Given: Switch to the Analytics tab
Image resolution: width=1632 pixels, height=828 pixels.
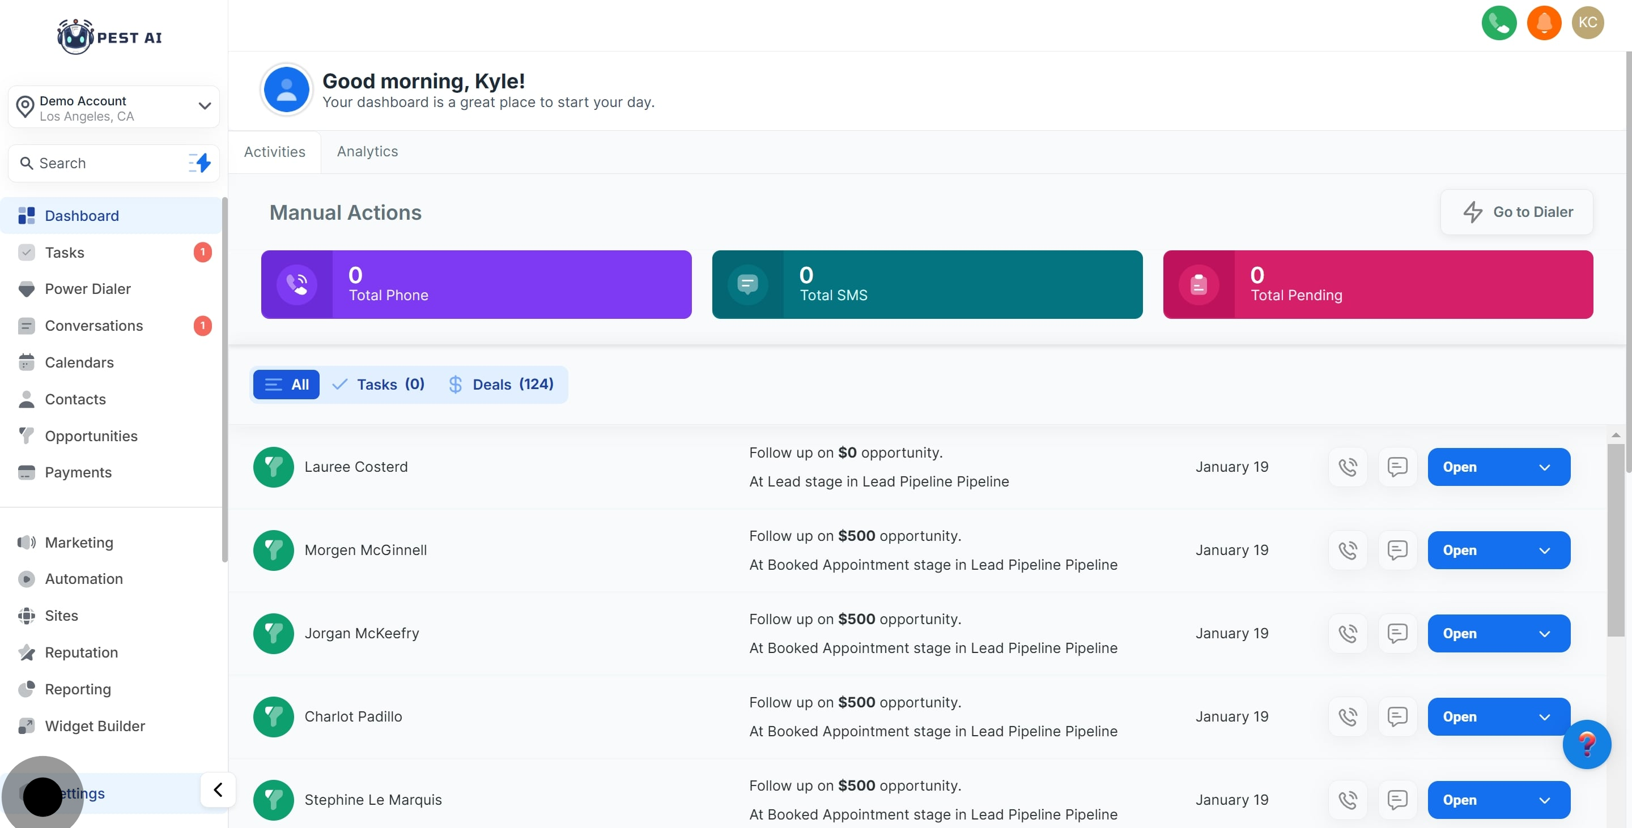Looking at the screenshot, I should (367, 152).
